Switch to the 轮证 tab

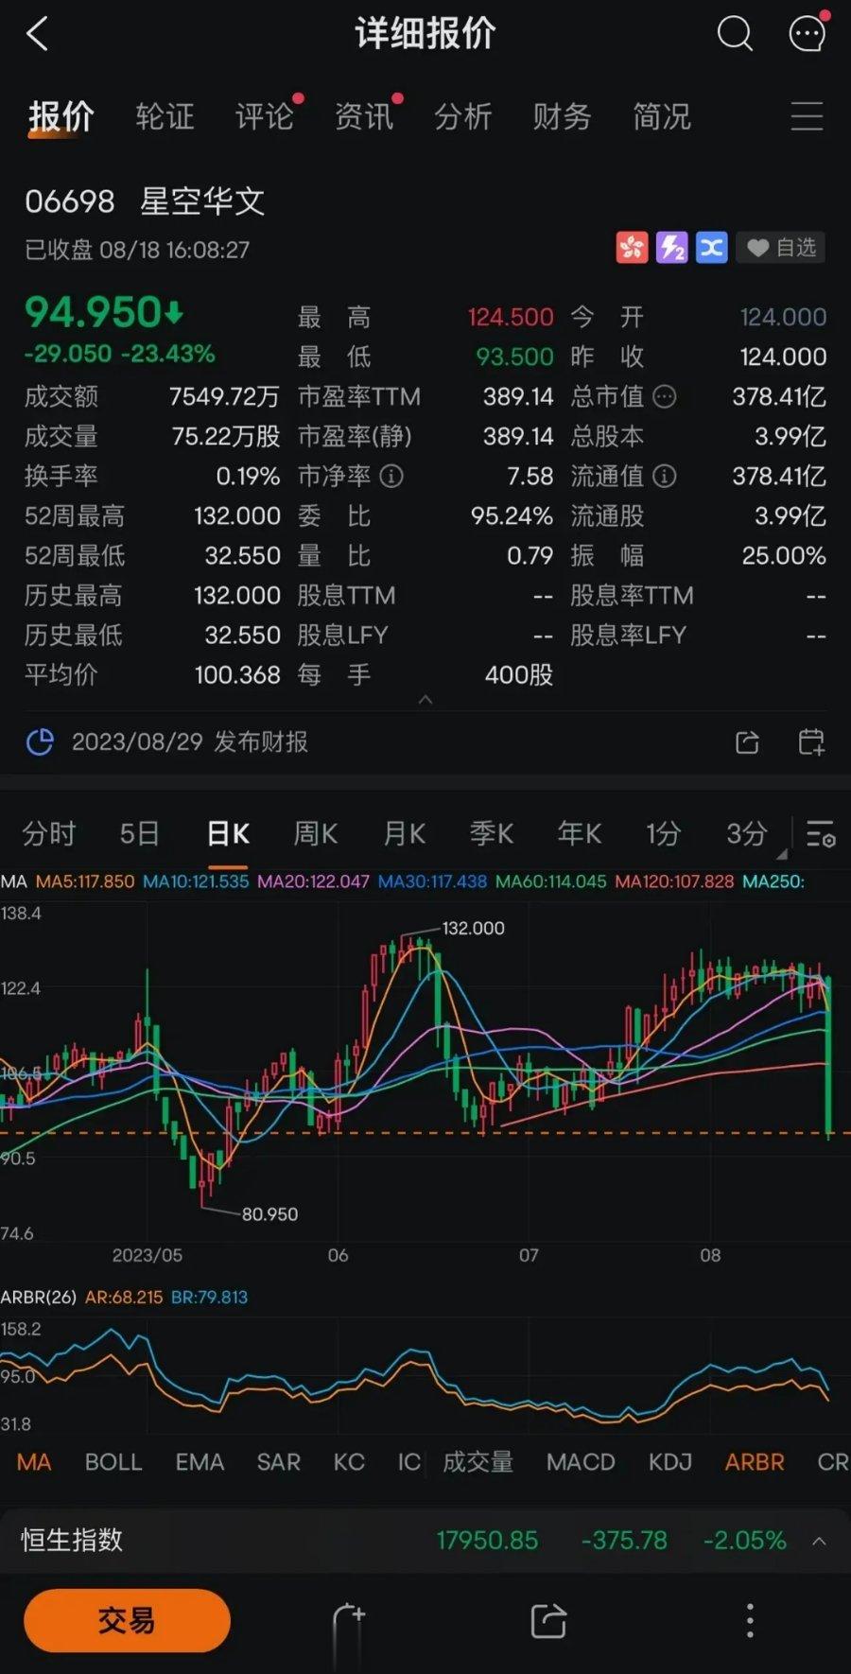click(x=165, y=116)
